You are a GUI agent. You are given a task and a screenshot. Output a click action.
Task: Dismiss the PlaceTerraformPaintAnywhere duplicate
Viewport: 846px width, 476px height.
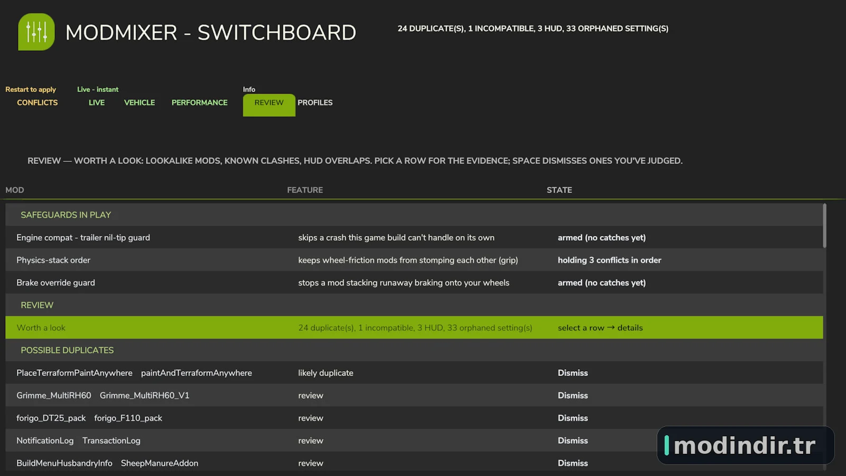tap(573, 373)
